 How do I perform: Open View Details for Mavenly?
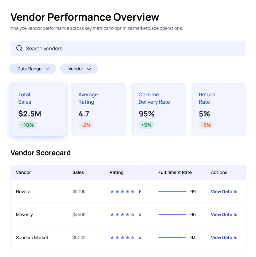[x=224, y=215]
